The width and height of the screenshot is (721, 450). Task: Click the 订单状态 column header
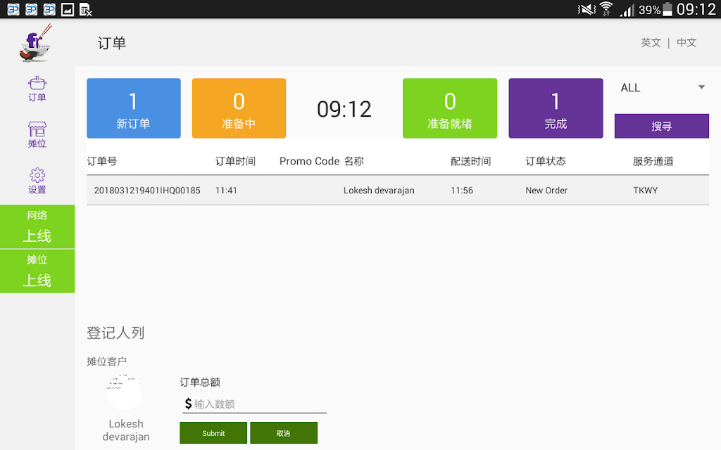tap(546, 161)
